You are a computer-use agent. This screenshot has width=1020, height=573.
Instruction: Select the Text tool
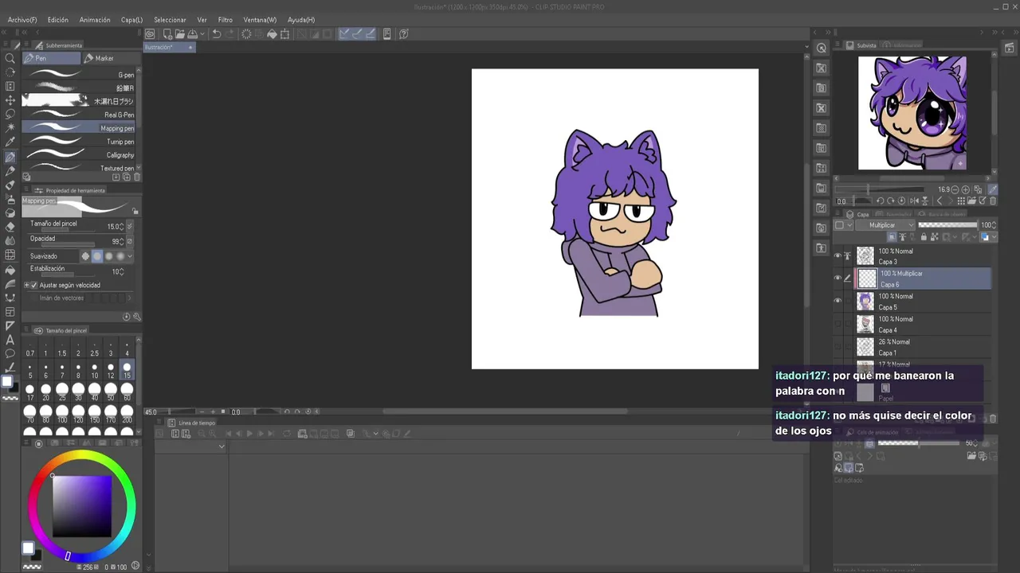pyautogui.click(x=10, y=340)
